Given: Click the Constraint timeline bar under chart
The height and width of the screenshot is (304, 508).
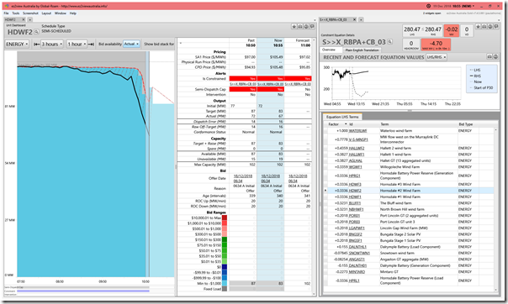Looking at the screenshot, I should [x=83, y=291].
